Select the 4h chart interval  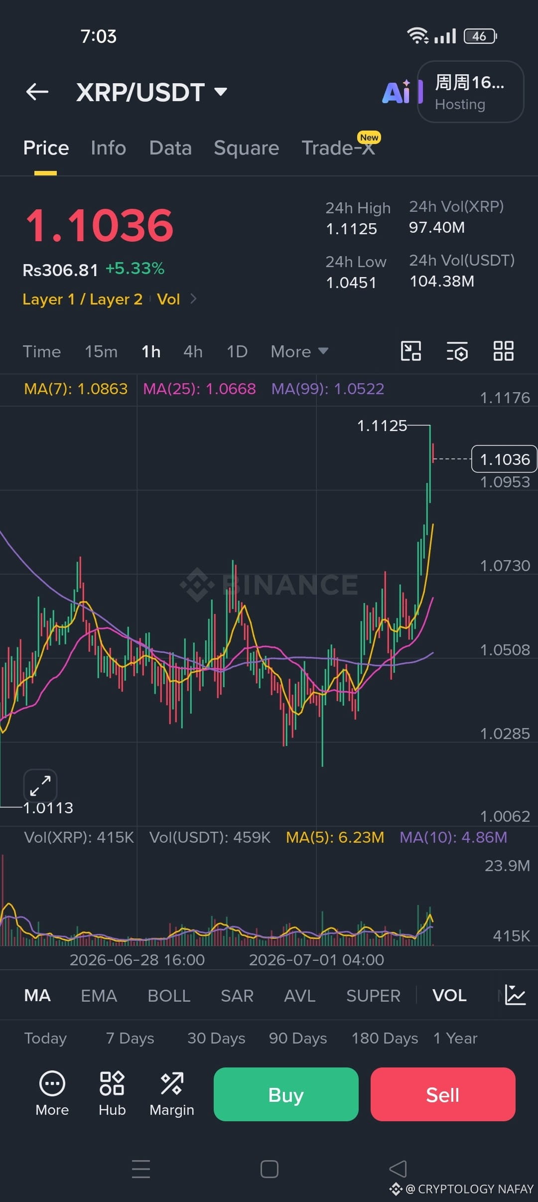(193, 351)
